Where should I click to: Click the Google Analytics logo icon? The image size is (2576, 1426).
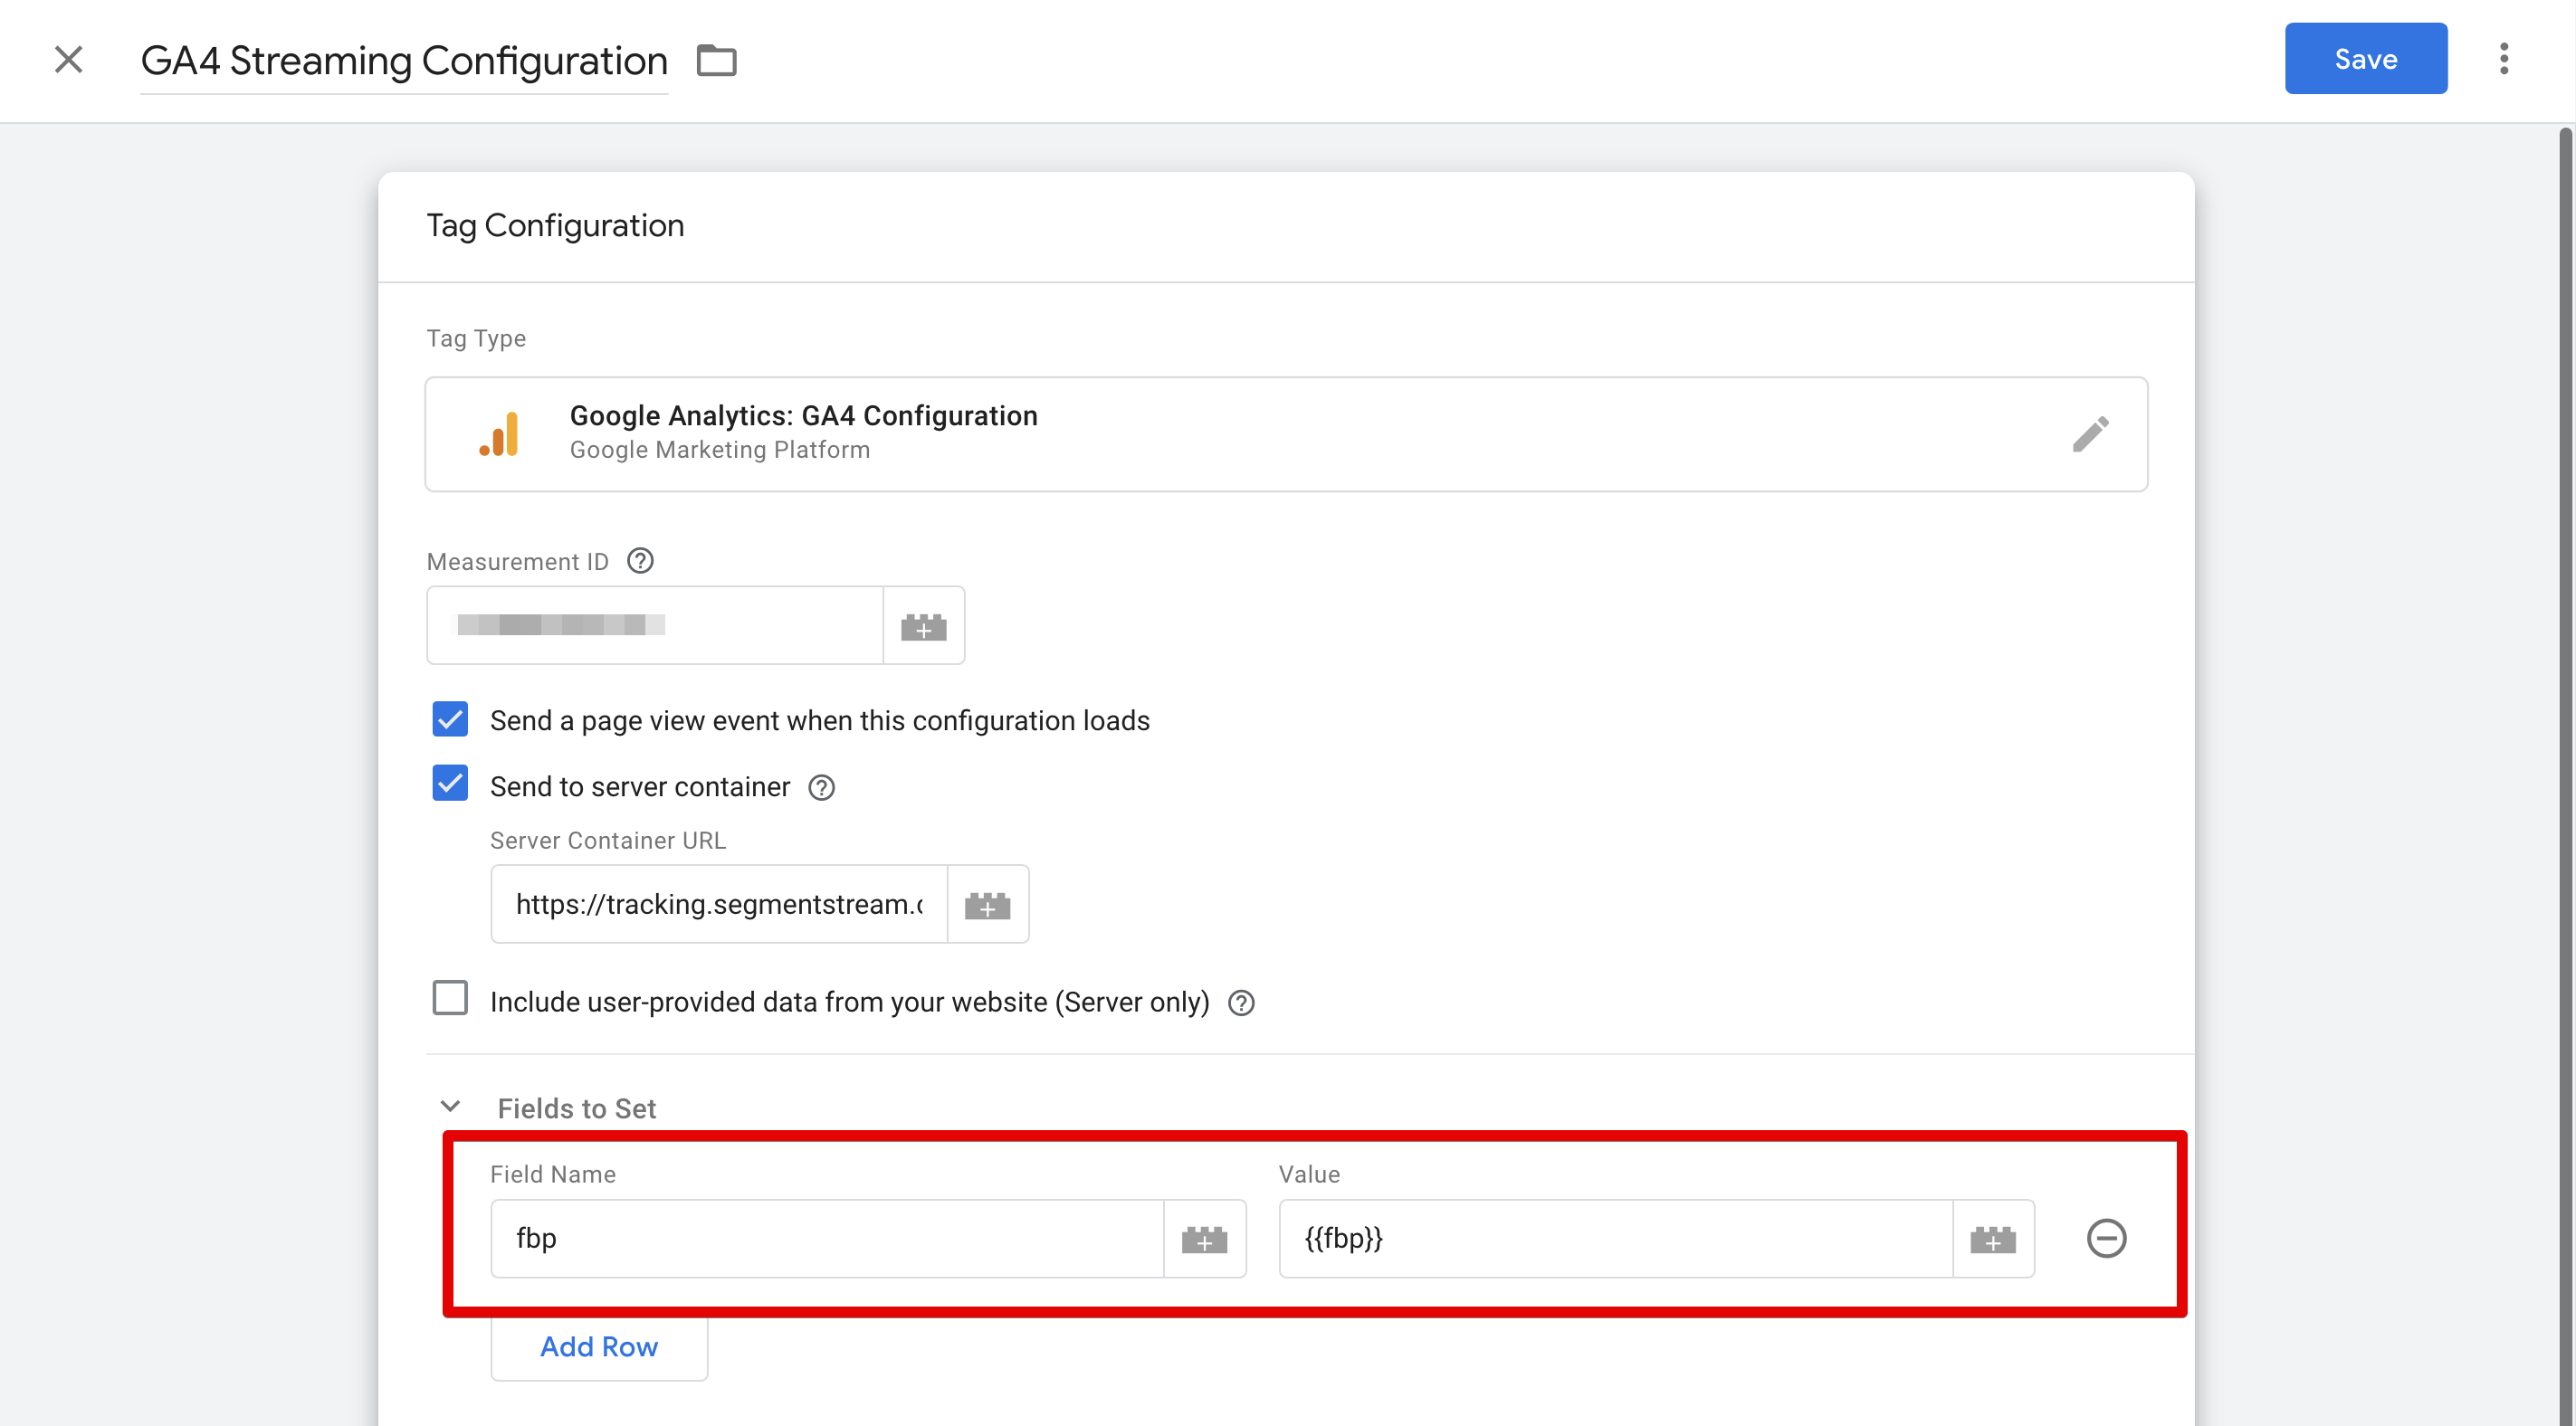(x=499, y=434)
